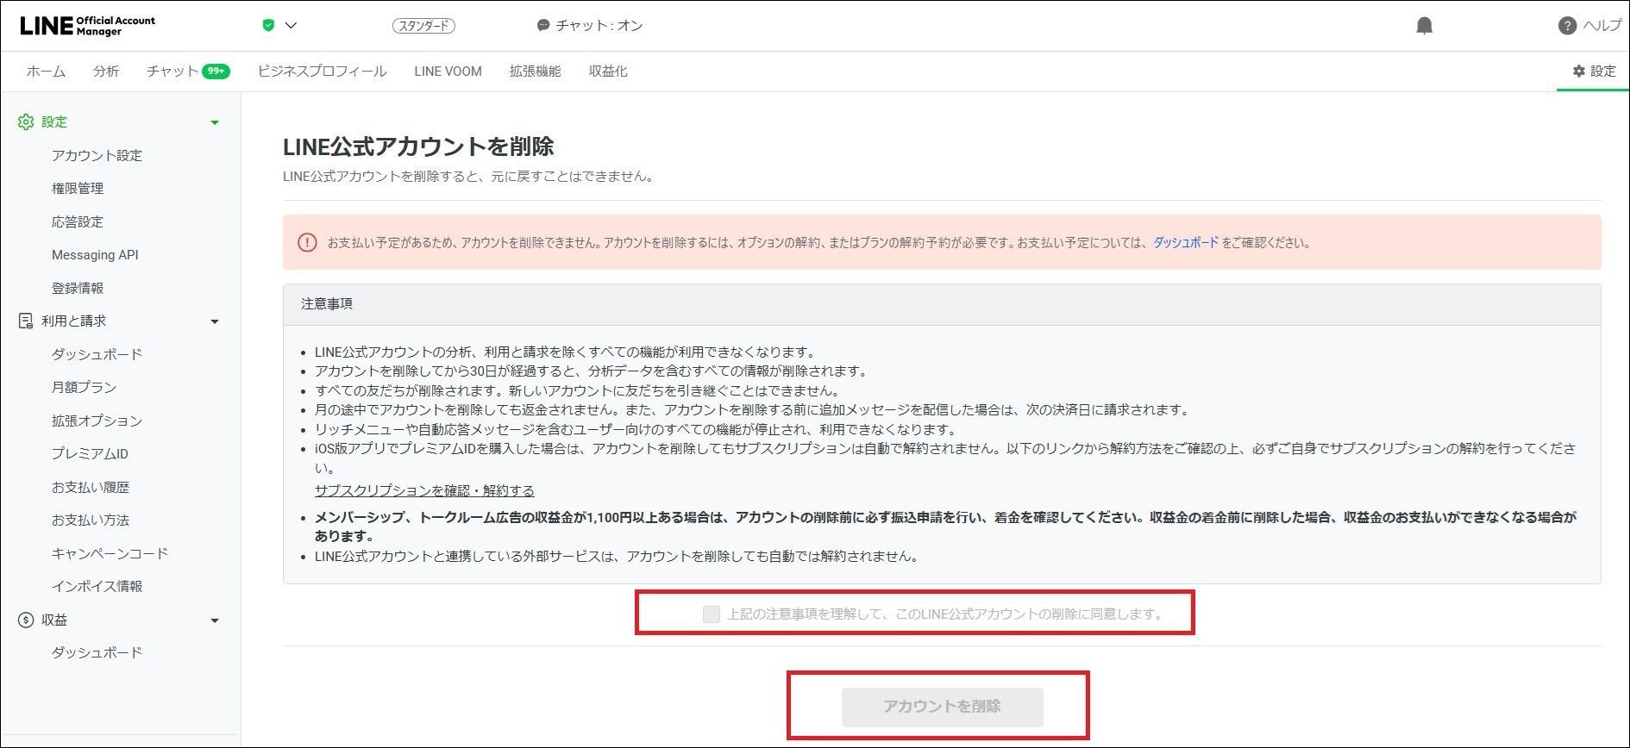Go to the ホーム tab
The width and height of the screenshot is (1630, 748).
click(46, 72)
